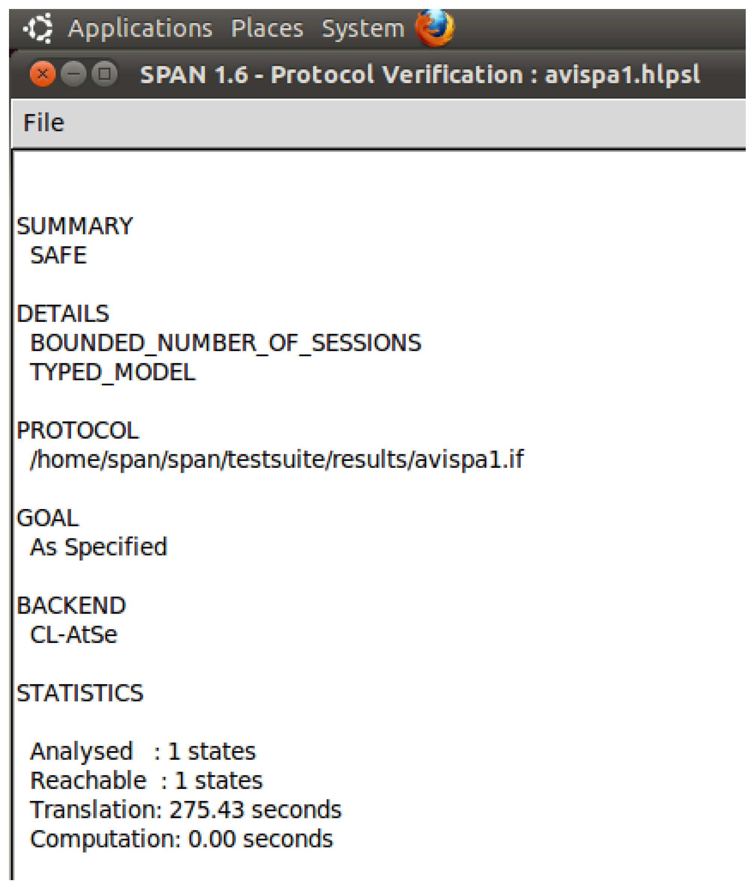Image resolution: width=754 pixels, height=891 pixels.
Task: Click the Computation 0.00 seconds line
Action: (x=181, y=839)
